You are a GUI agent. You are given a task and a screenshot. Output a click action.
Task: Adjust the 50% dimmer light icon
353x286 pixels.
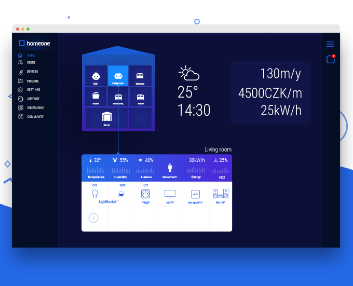(x=121, y=194)
